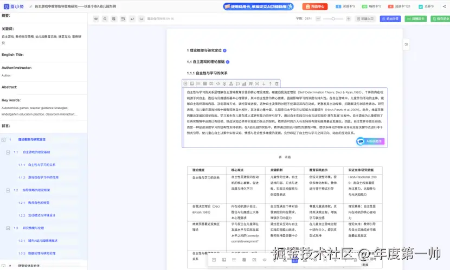Click the English Title field in the sidebar
This screenshot has width=450, height=270.
43,55
